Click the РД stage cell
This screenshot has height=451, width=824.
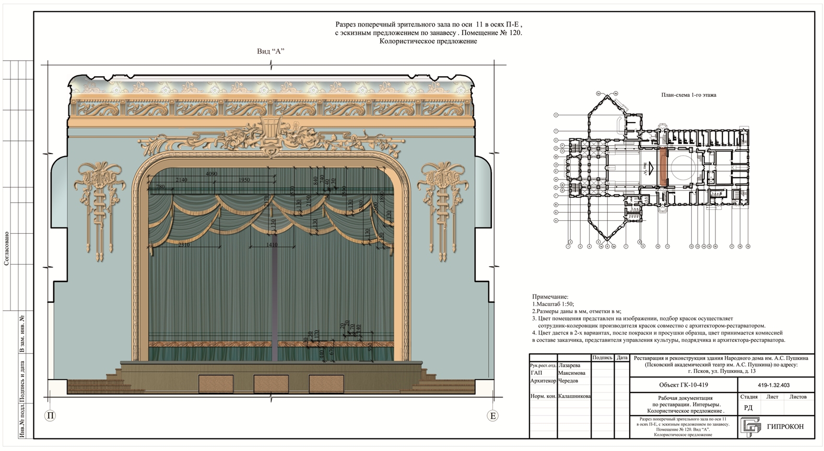point(748,408)
